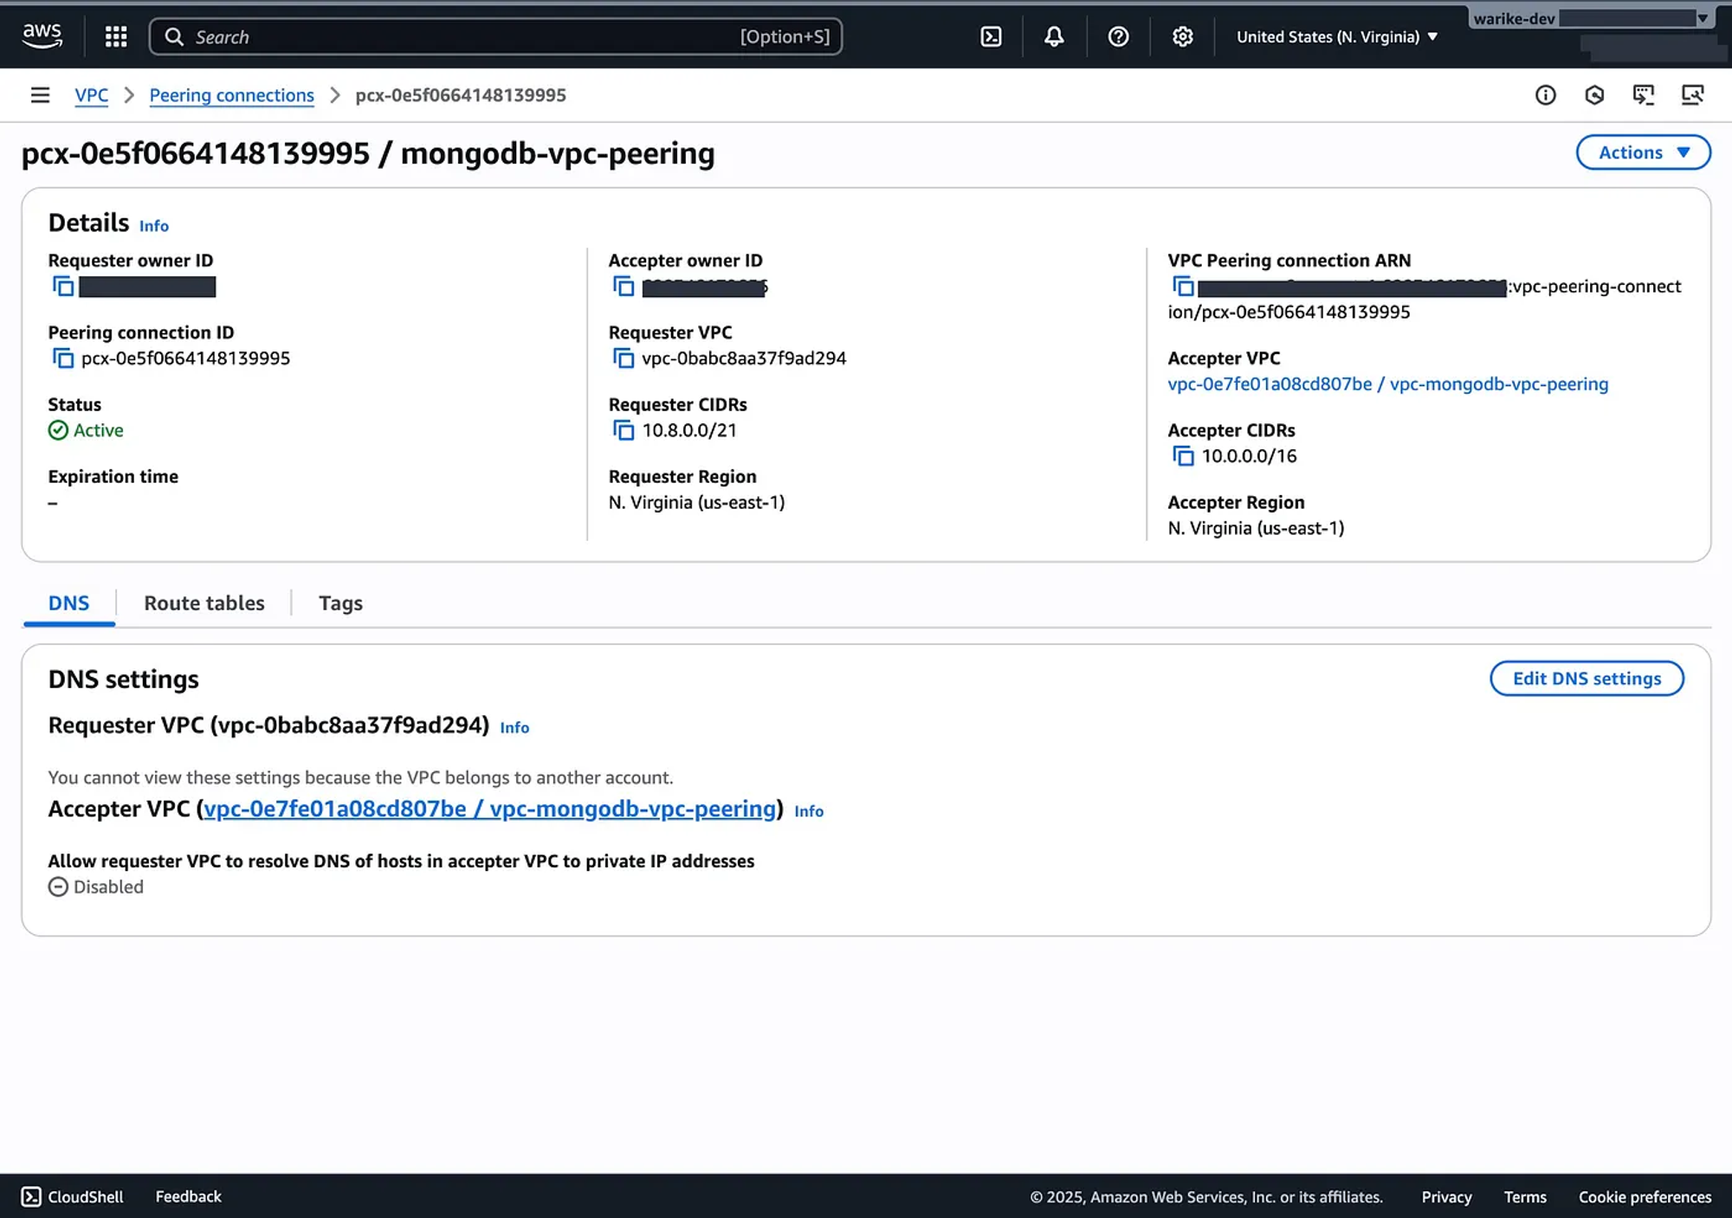1732x1218 pixels.
Task: Open the United States (N. Virginia) region selector
Action: click(1336, 36)
